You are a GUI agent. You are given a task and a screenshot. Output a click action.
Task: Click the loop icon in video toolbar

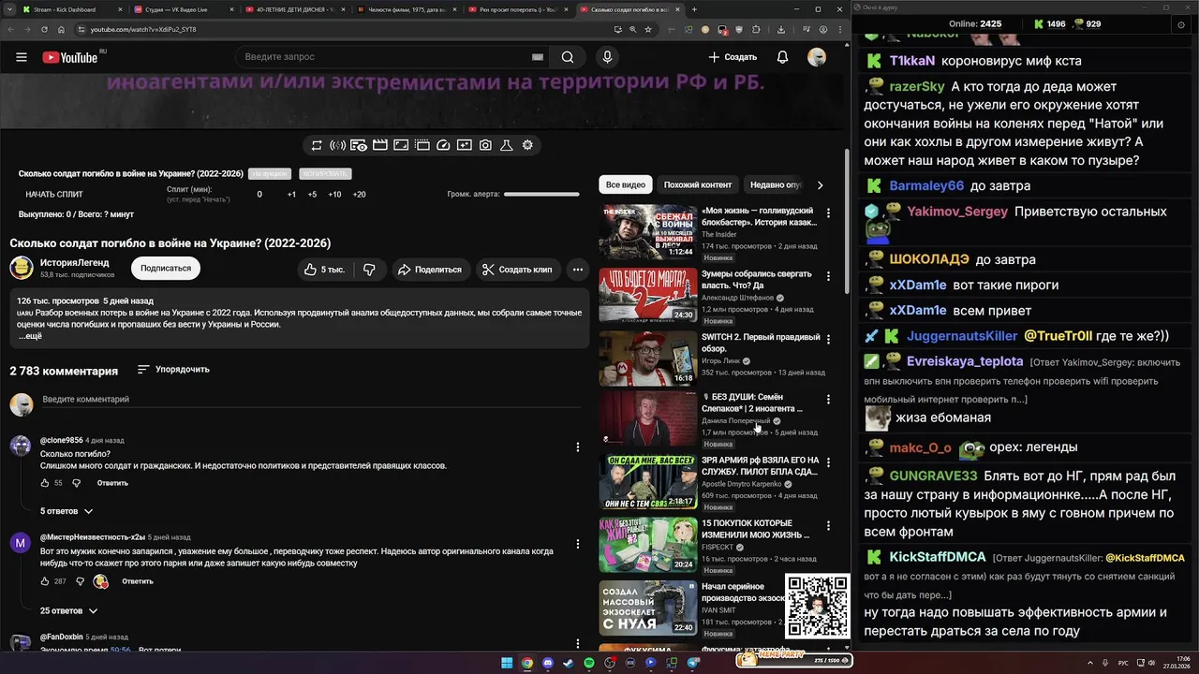(317, 145)
